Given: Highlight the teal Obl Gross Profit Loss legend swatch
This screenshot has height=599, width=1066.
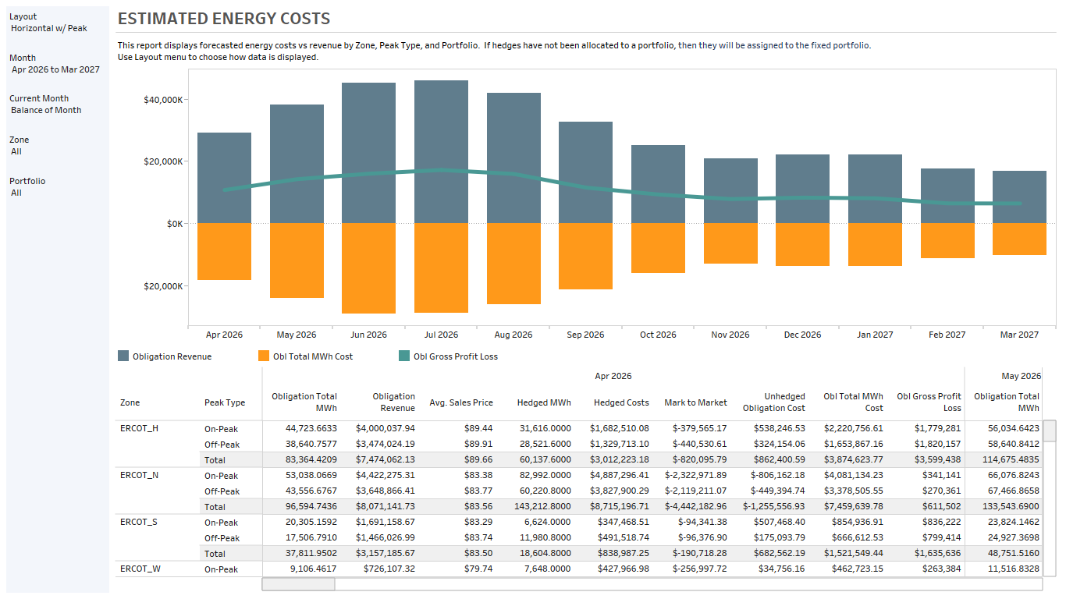Looking at the screenshot, I should pyautogui.click(x=403, y=356).
